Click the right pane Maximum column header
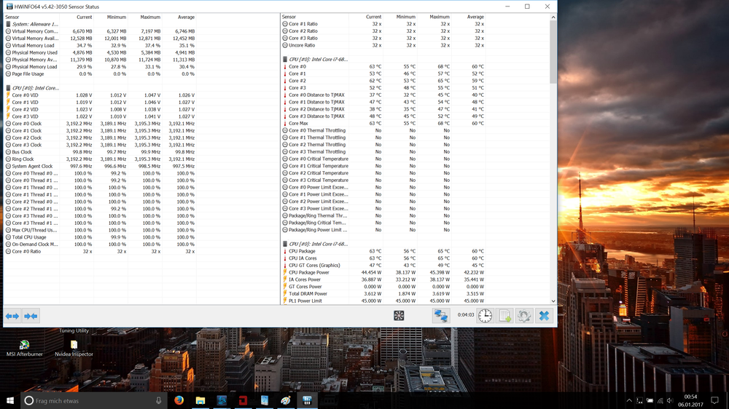This screenshot has height=409, width=729. point(439,16)
